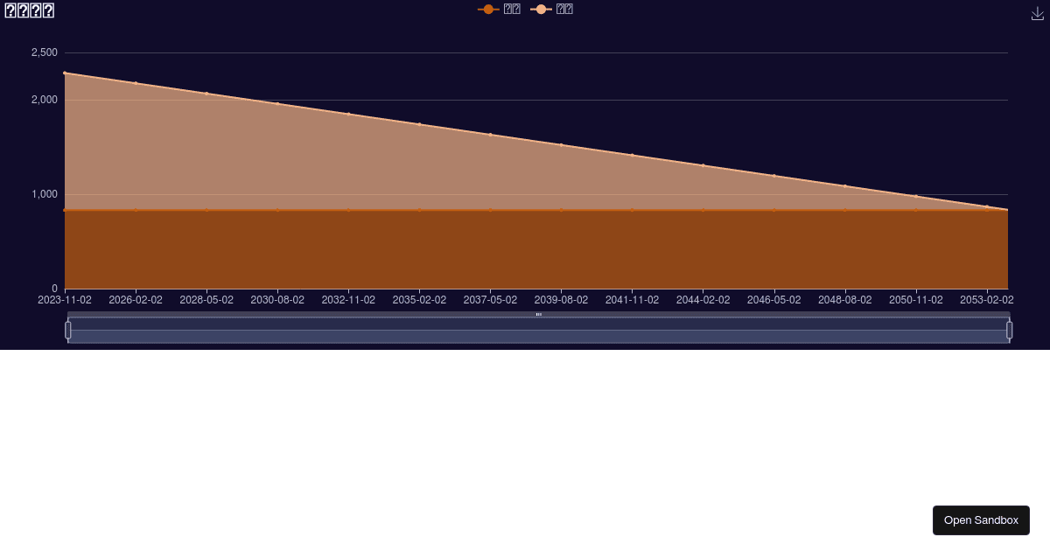Click the left handle of the zoom slider
1050x551 pixels.
pos(67,330)
